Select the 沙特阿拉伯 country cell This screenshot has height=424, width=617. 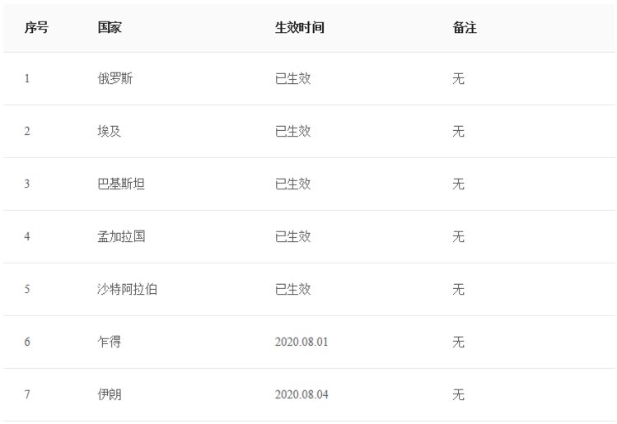(127, 290)
